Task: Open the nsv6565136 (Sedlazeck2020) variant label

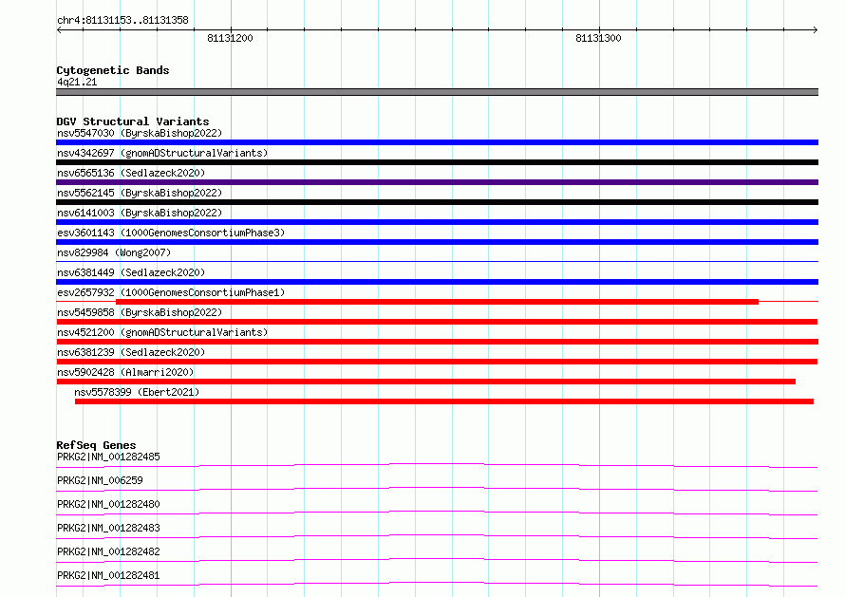Action: (131, 173)
